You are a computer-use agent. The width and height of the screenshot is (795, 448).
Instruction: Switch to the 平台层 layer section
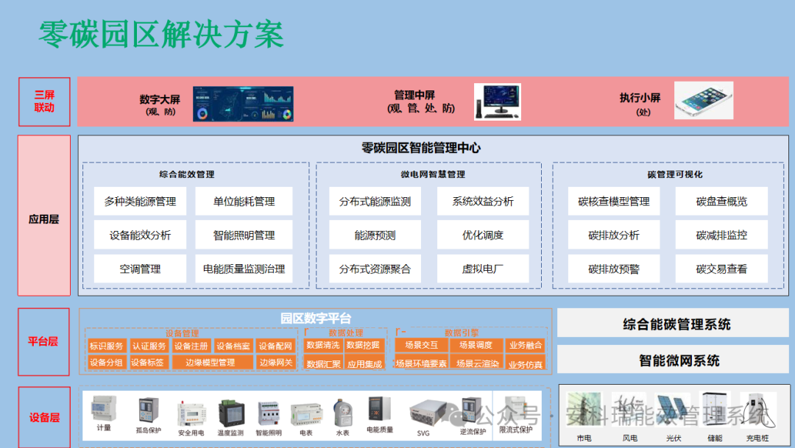[43, 343]
